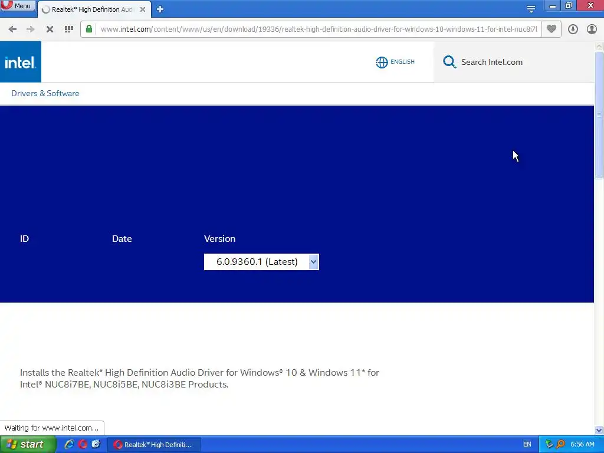Viewport: 604px width, 453px height.
Task: Open the Speed Dial grid icon
Action: coord(69,29)
